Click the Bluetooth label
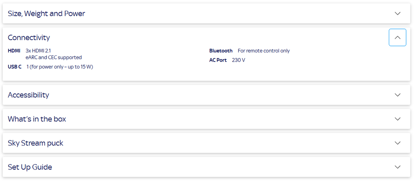This screenshot has width=414, height=183. (x=221, y=51)
